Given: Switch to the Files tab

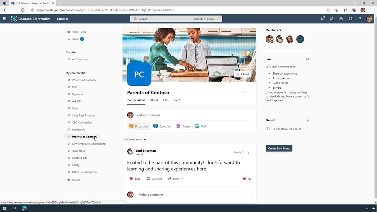Looking at the screenshot, I should coord(166,100).
